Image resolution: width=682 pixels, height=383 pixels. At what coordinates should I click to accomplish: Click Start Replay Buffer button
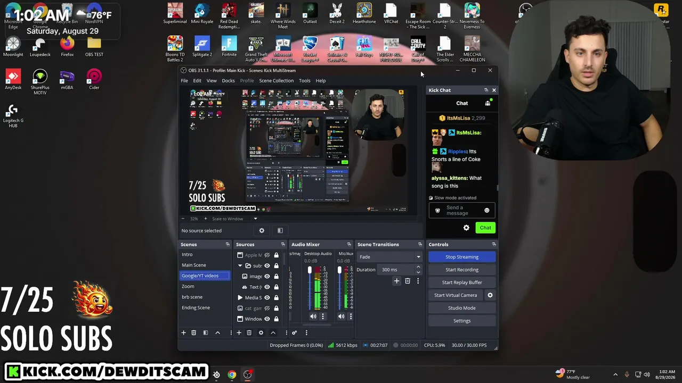coord(462,282)
